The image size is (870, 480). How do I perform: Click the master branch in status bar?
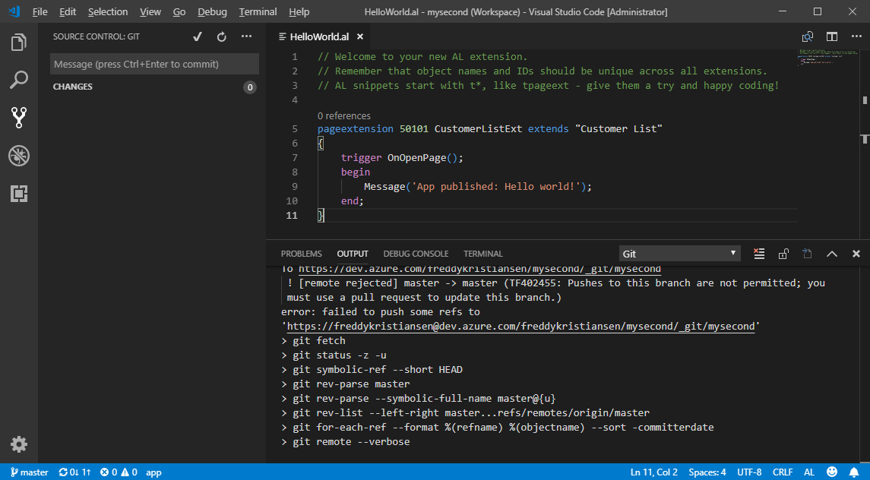[x=28, y=472]
